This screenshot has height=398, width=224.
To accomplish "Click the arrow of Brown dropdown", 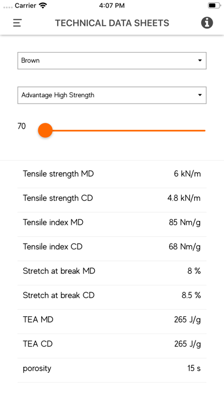I will tap(200, 61).
